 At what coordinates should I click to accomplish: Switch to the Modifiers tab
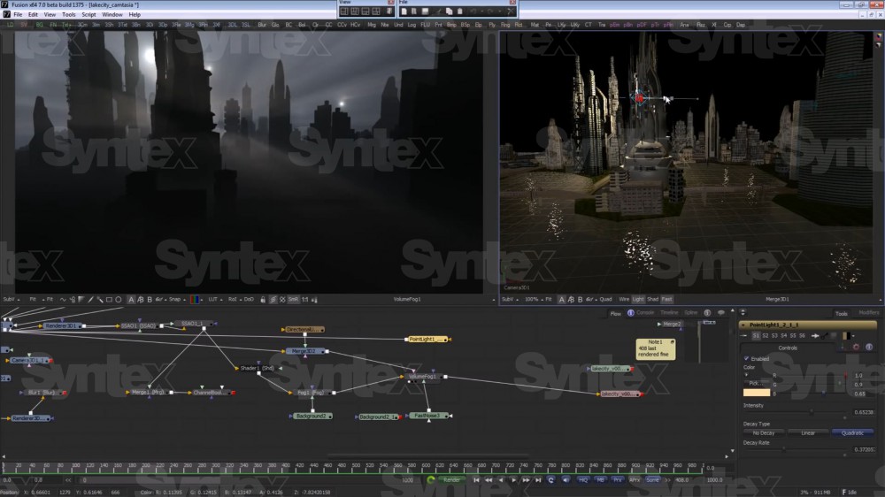pyautogui.click(x=868, y=313)
